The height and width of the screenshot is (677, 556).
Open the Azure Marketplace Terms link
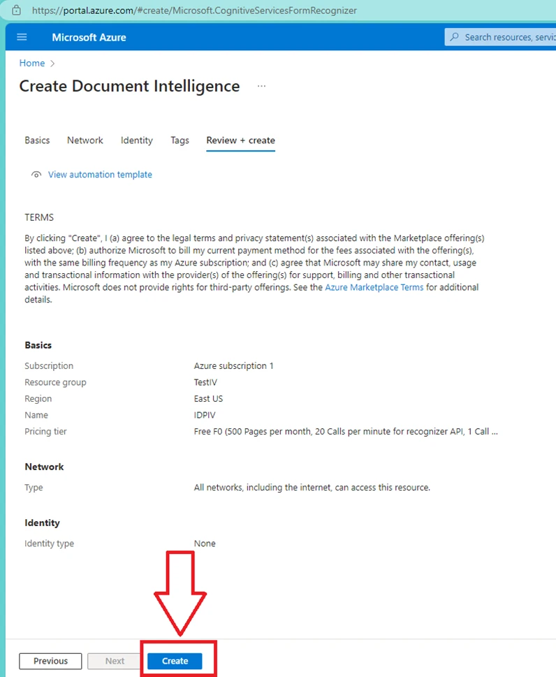click(374, 287)
